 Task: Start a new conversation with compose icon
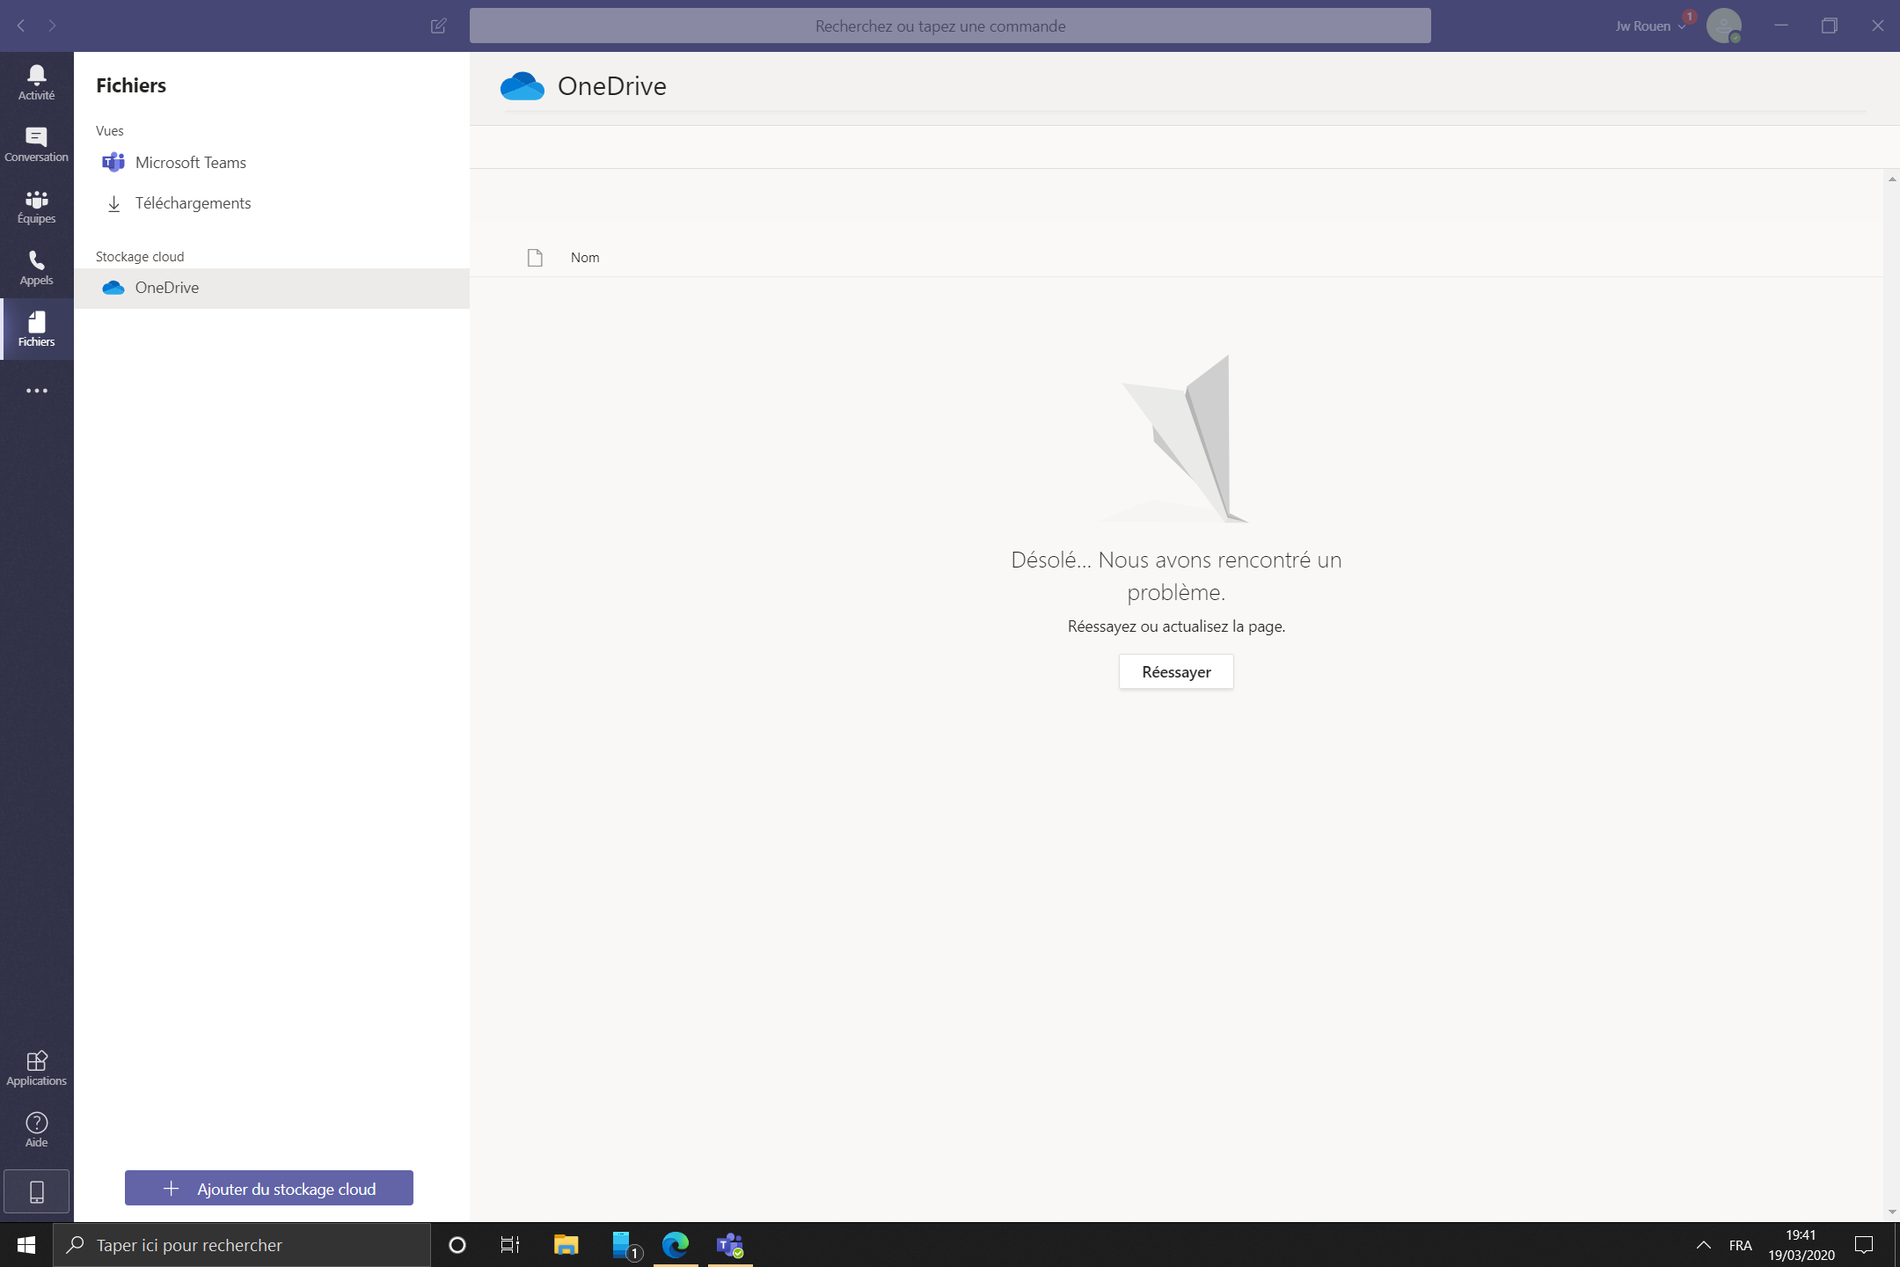point(438,26)
